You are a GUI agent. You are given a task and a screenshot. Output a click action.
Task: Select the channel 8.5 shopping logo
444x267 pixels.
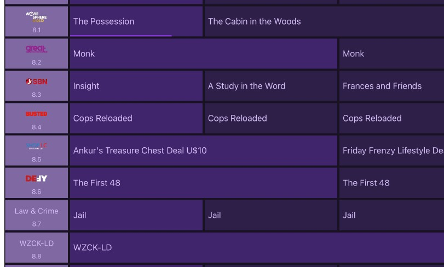pos(36,146)
